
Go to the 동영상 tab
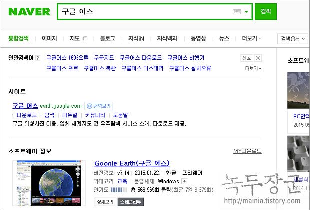point(198,38)
